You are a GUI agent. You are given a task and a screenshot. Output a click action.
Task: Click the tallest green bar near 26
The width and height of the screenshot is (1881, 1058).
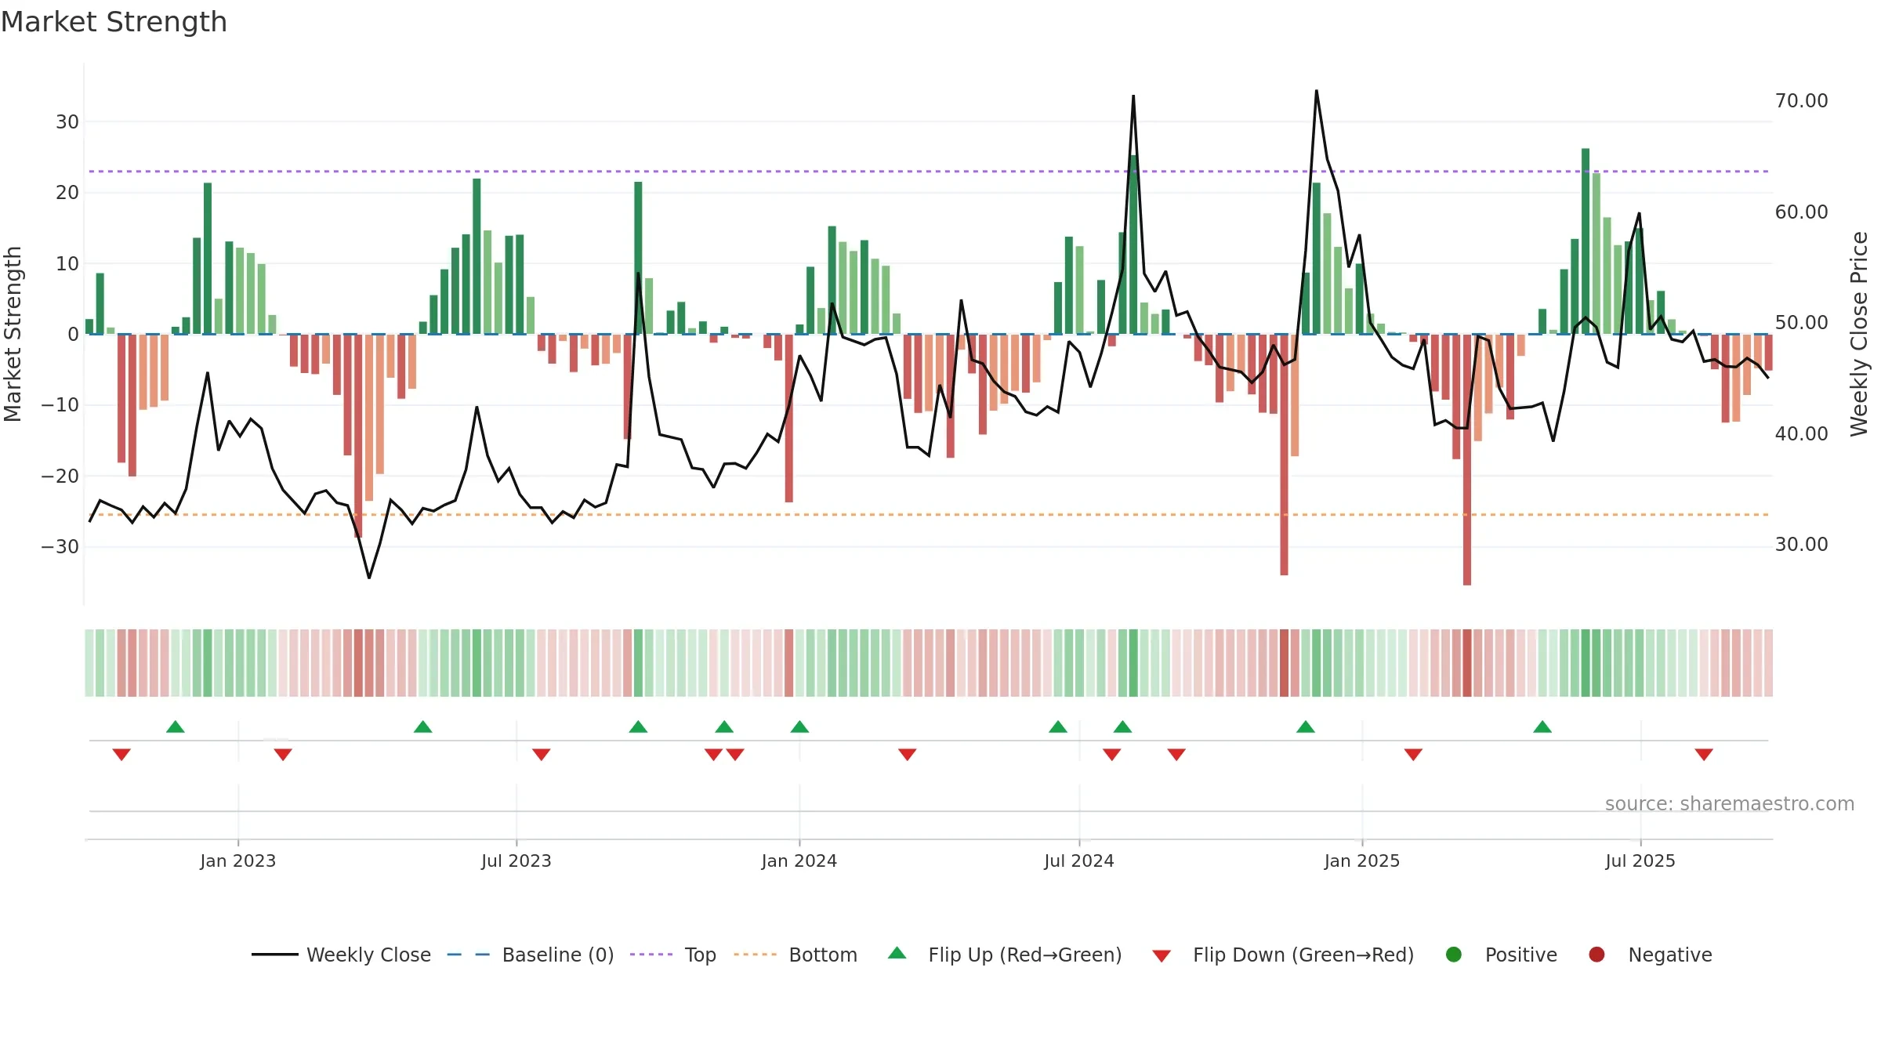click(1586, 241)
